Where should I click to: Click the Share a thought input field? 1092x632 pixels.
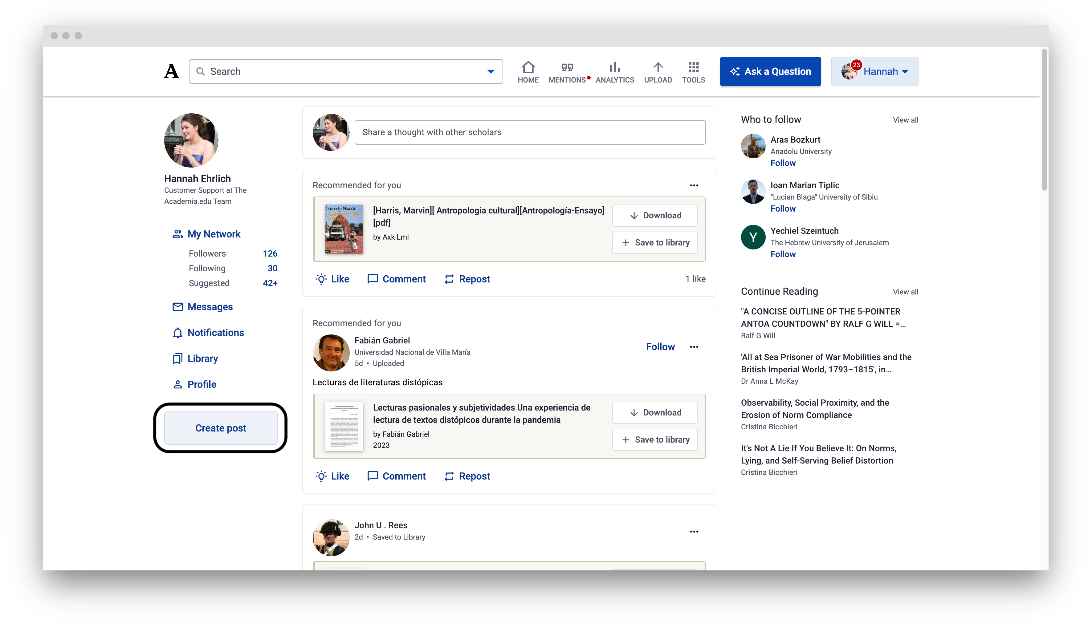(530, 132)
